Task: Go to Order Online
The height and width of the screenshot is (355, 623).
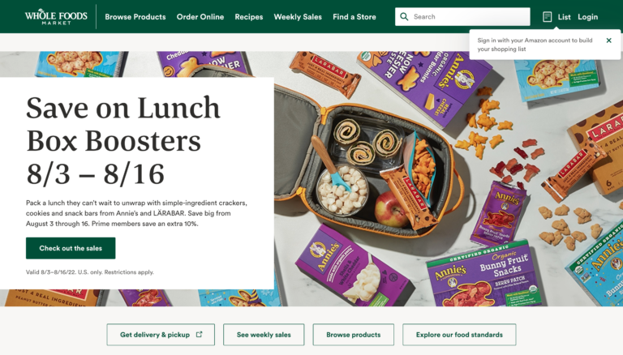Action: (x=200, y=17)
